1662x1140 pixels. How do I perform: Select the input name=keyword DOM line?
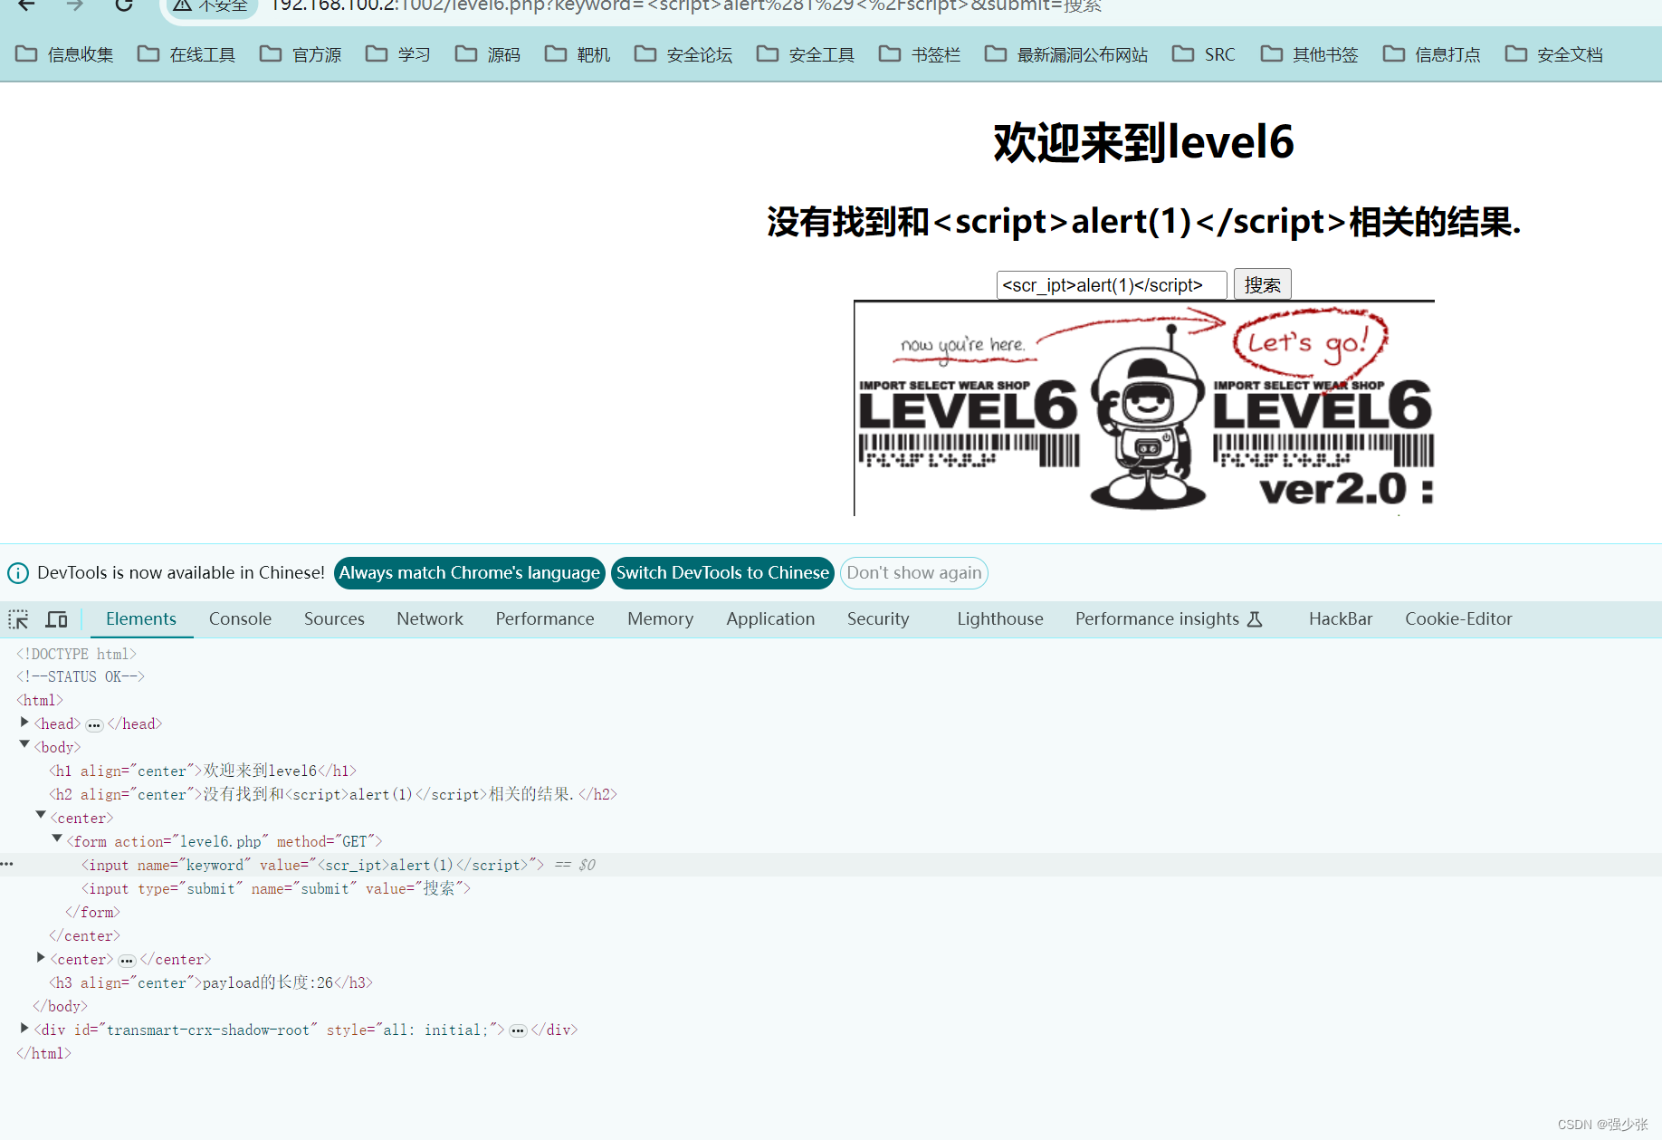pos(312,866)
